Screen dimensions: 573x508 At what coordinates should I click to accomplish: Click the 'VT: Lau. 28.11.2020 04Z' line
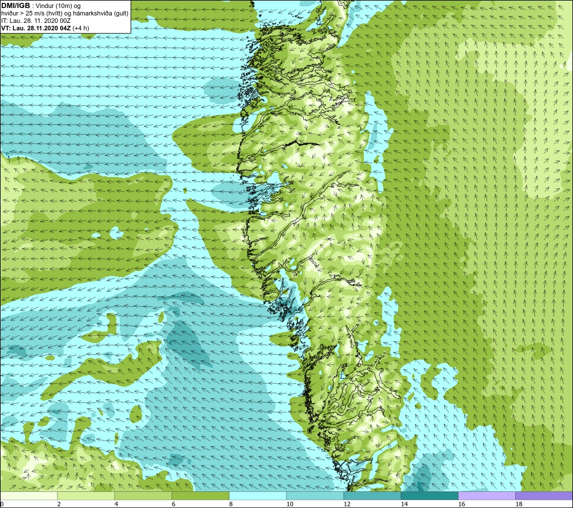(x=45, y=28)
